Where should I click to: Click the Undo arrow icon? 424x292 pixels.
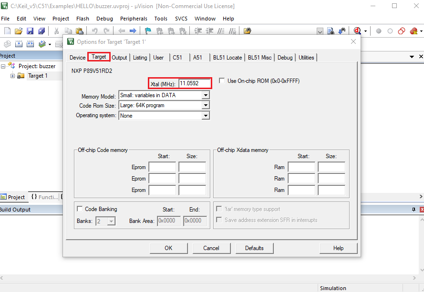tap(95, 31)
